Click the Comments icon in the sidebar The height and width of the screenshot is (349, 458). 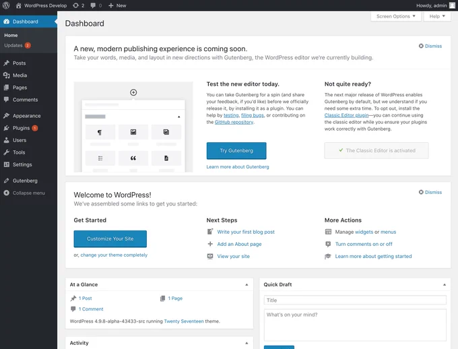coord(7,100)
